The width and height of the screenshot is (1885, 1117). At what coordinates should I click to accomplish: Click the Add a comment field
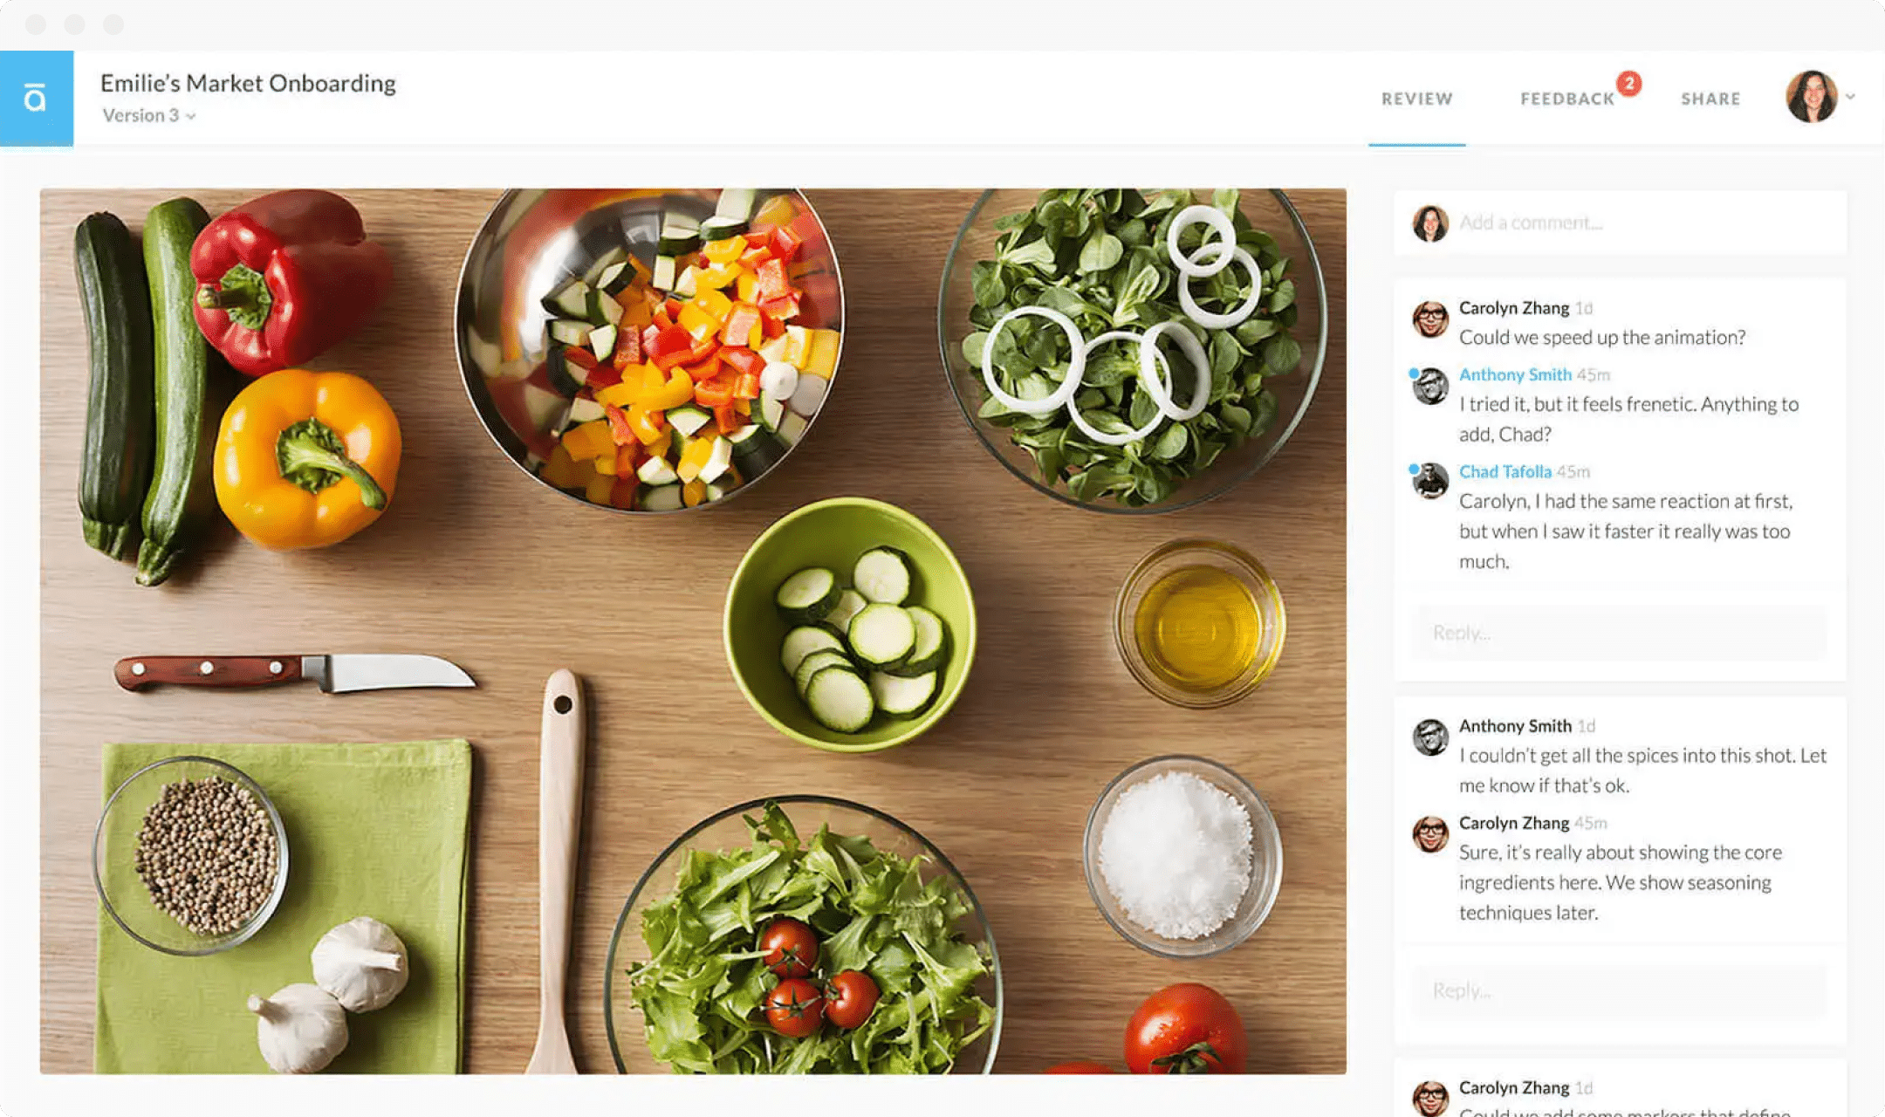coord(1620,223)
